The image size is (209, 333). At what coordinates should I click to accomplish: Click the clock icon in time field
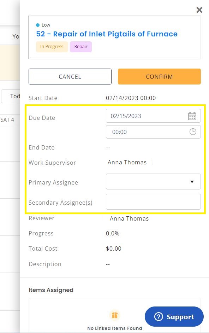193,132
